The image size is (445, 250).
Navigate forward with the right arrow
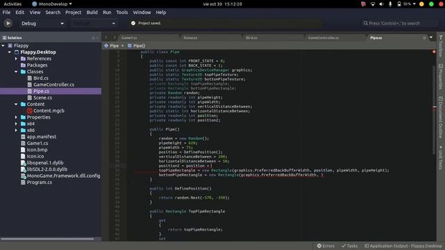(114, 37)
